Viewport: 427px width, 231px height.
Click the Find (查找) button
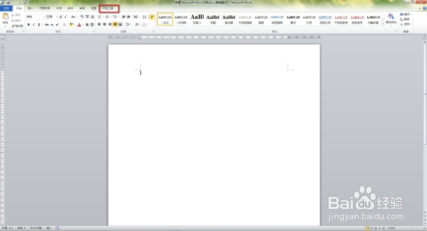pyautogui.click(x=406, y=14)
